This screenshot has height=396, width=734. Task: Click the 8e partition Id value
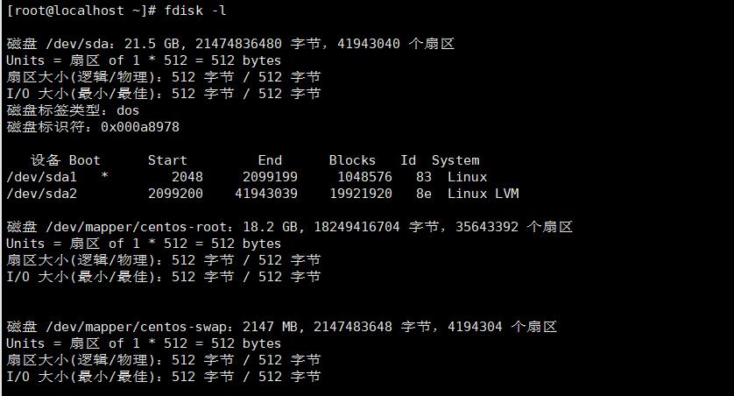(x=424, y=194)
